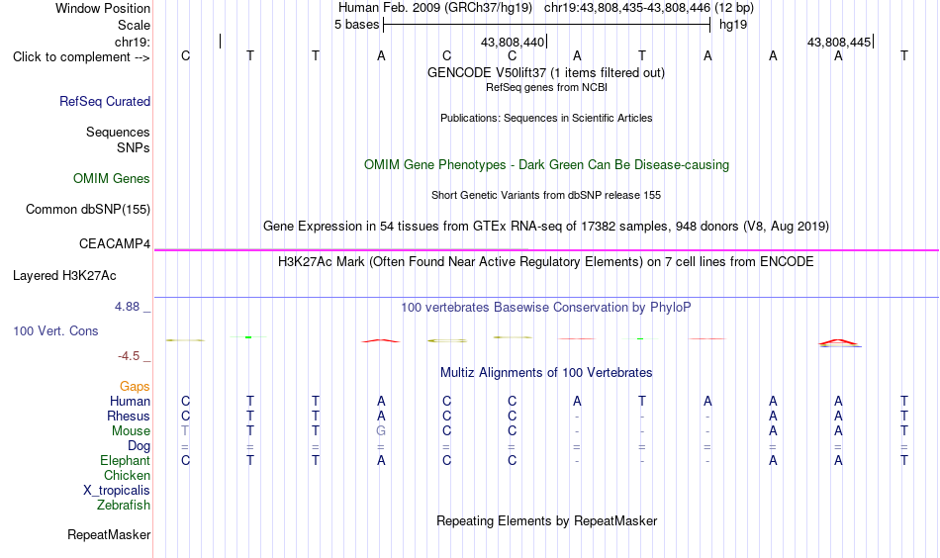
Task: Select the Mouse alignment row label
Action: pyautogui.click(x=131, y=431)
